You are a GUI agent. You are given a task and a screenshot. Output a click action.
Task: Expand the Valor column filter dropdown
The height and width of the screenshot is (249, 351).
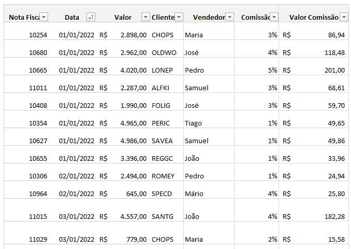[x=145, y=17]
